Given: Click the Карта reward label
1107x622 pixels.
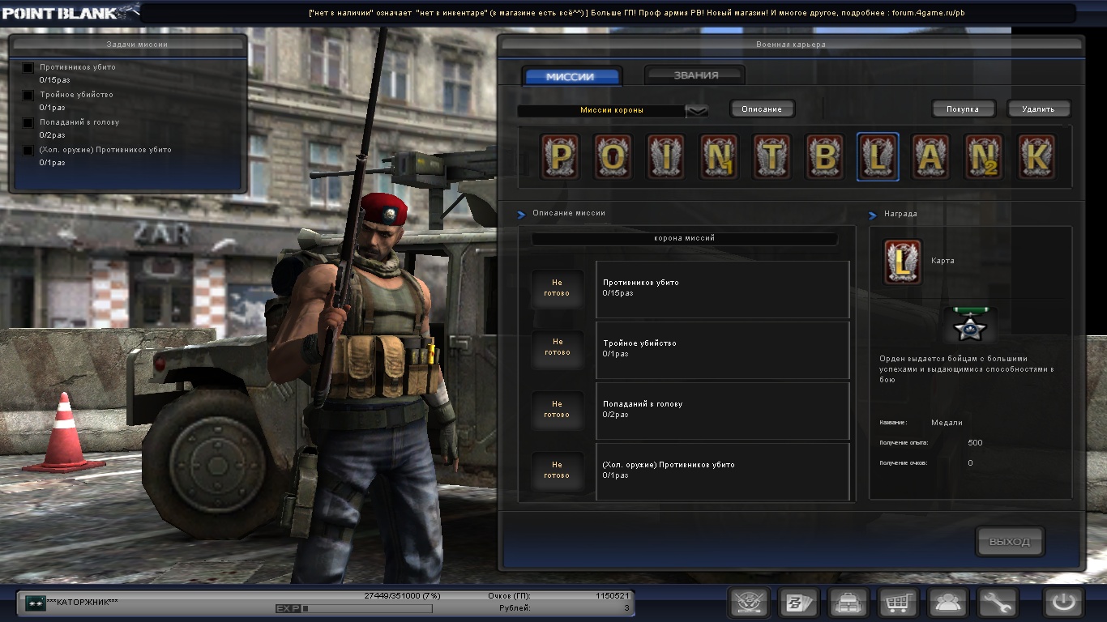Looking at the screenshot, I should (942, 261).
